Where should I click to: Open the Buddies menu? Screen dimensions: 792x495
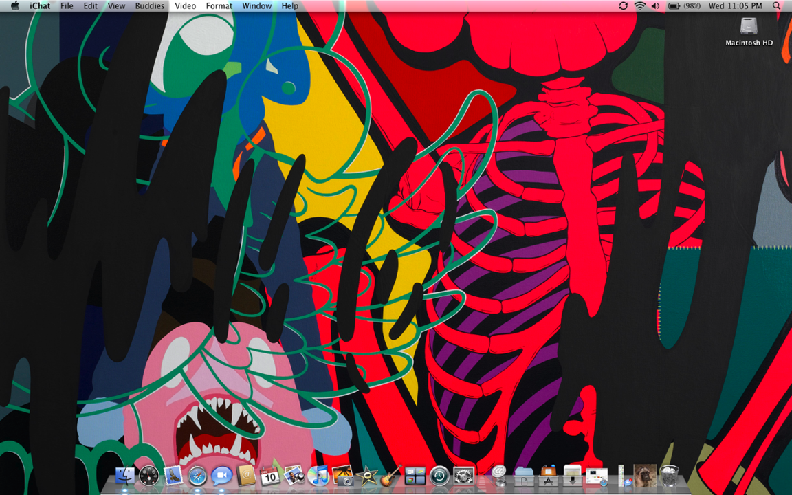coord(149,6)
